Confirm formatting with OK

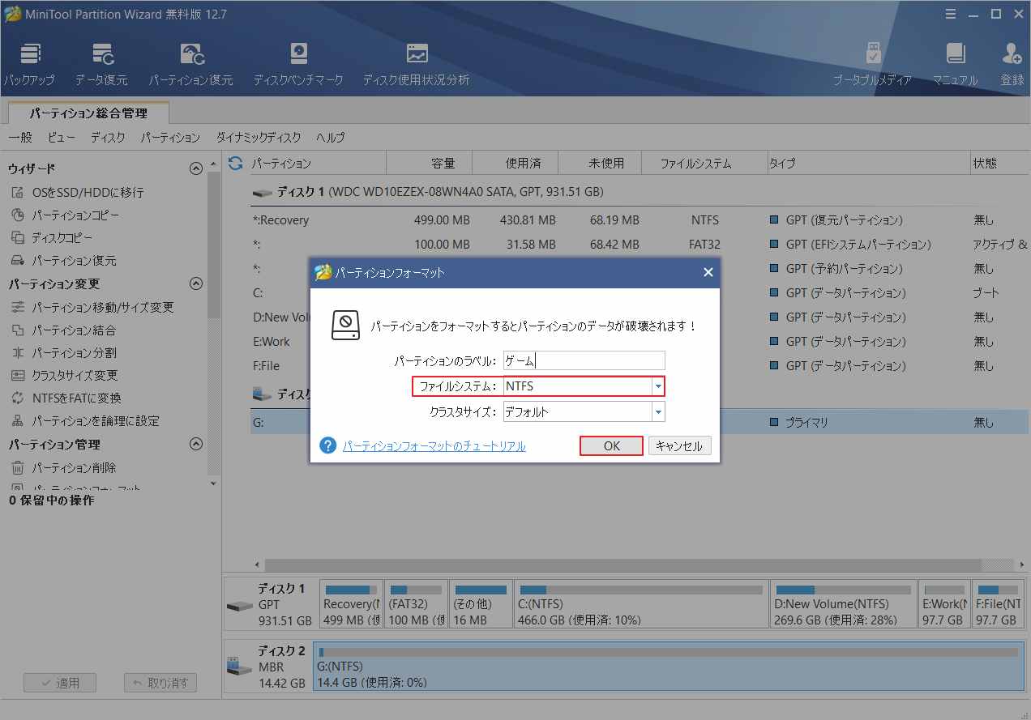610,445
